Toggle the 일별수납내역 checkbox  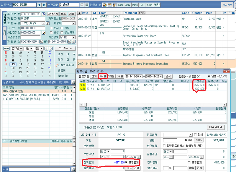point(209,76)
